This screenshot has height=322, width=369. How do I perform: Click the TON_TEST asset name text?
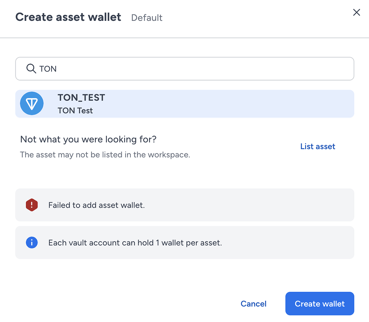coord(81,97)
